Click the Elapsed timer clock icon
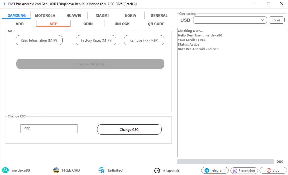This screenshot has height=175, width=288. pyautogui.click(x=157, y=170)
